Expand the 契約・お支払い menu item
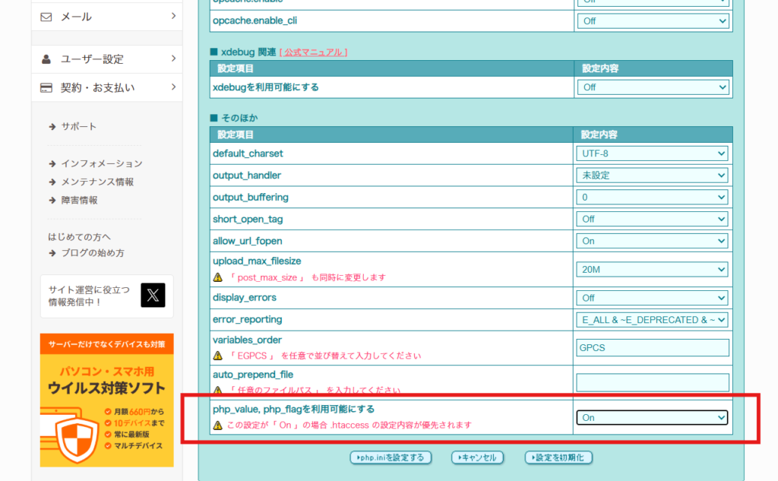The image size is (778, 481). 106,87
